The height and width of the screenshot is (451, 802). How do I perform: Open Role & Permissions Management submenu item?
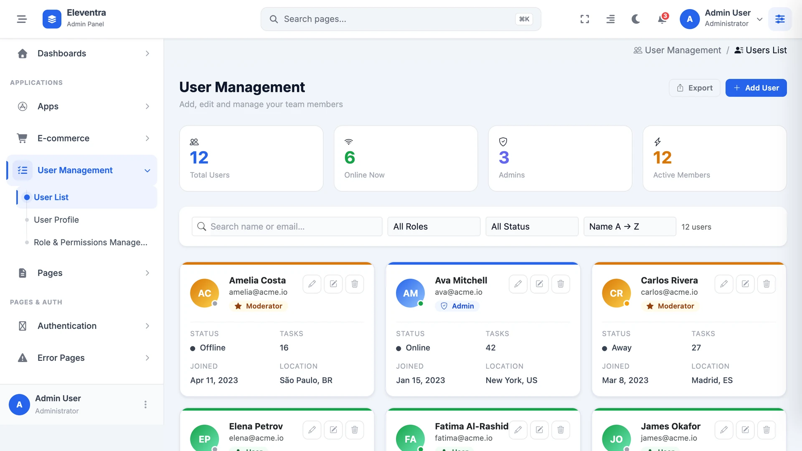87,242
